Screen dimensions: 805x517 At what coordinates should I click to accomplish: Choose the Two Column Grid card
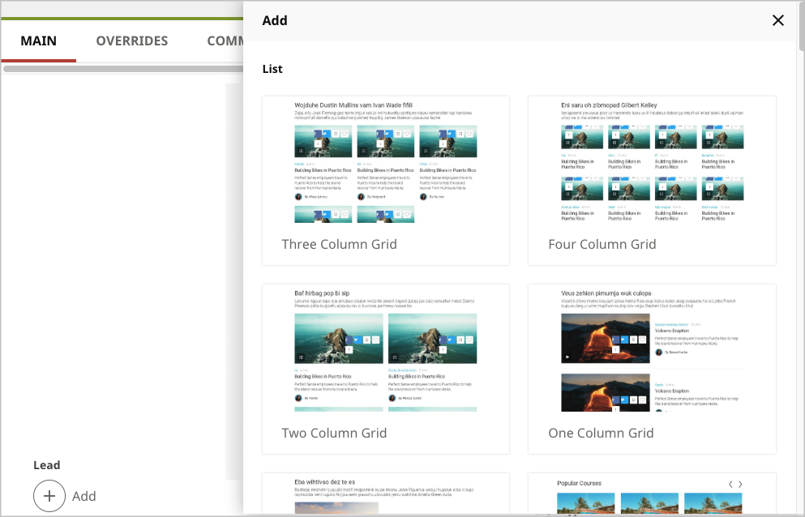(x=386, y=370)
